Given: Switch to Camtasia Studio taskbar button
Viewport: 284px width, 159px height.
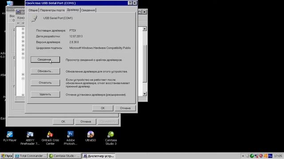Looking at the screenshot, I should pyautogui.click(x=64, y=156).
